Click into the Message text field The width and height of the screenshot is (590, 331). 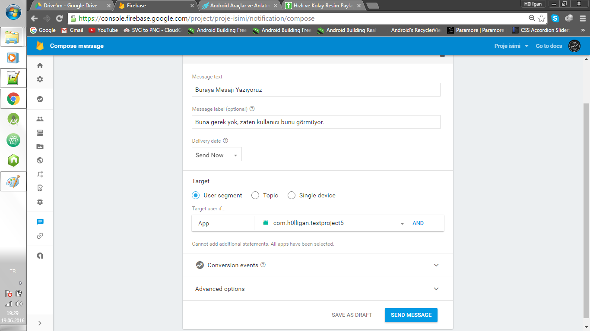pos(316,90)
